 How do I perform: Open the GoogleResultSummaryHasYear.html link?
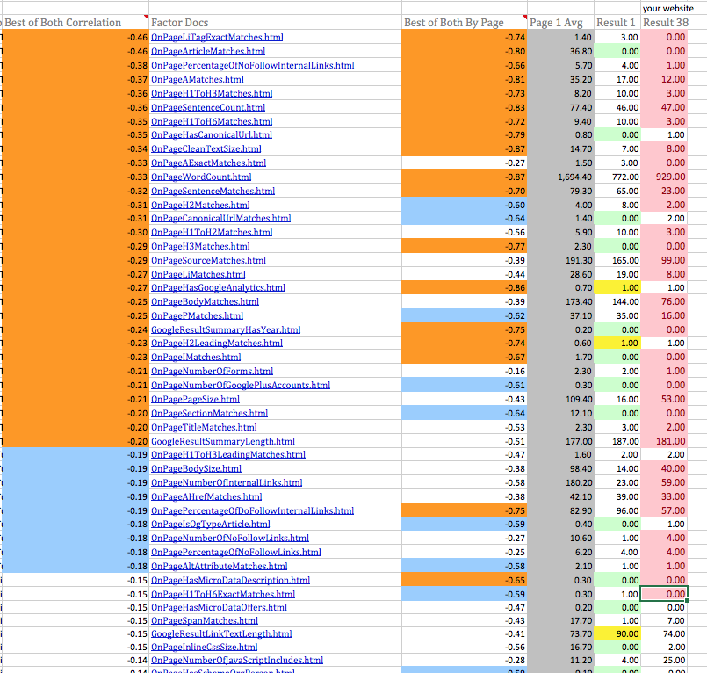226,329
